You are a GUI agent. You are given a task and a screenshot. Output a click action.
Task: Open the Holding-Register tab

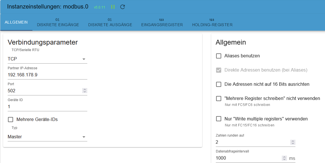coord(212,23)
